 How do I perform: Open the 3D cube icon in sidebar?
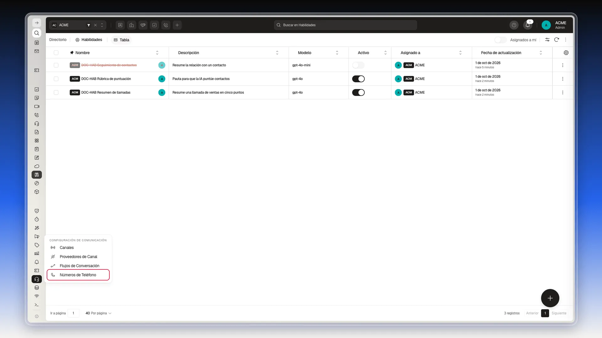click(37, 192)
